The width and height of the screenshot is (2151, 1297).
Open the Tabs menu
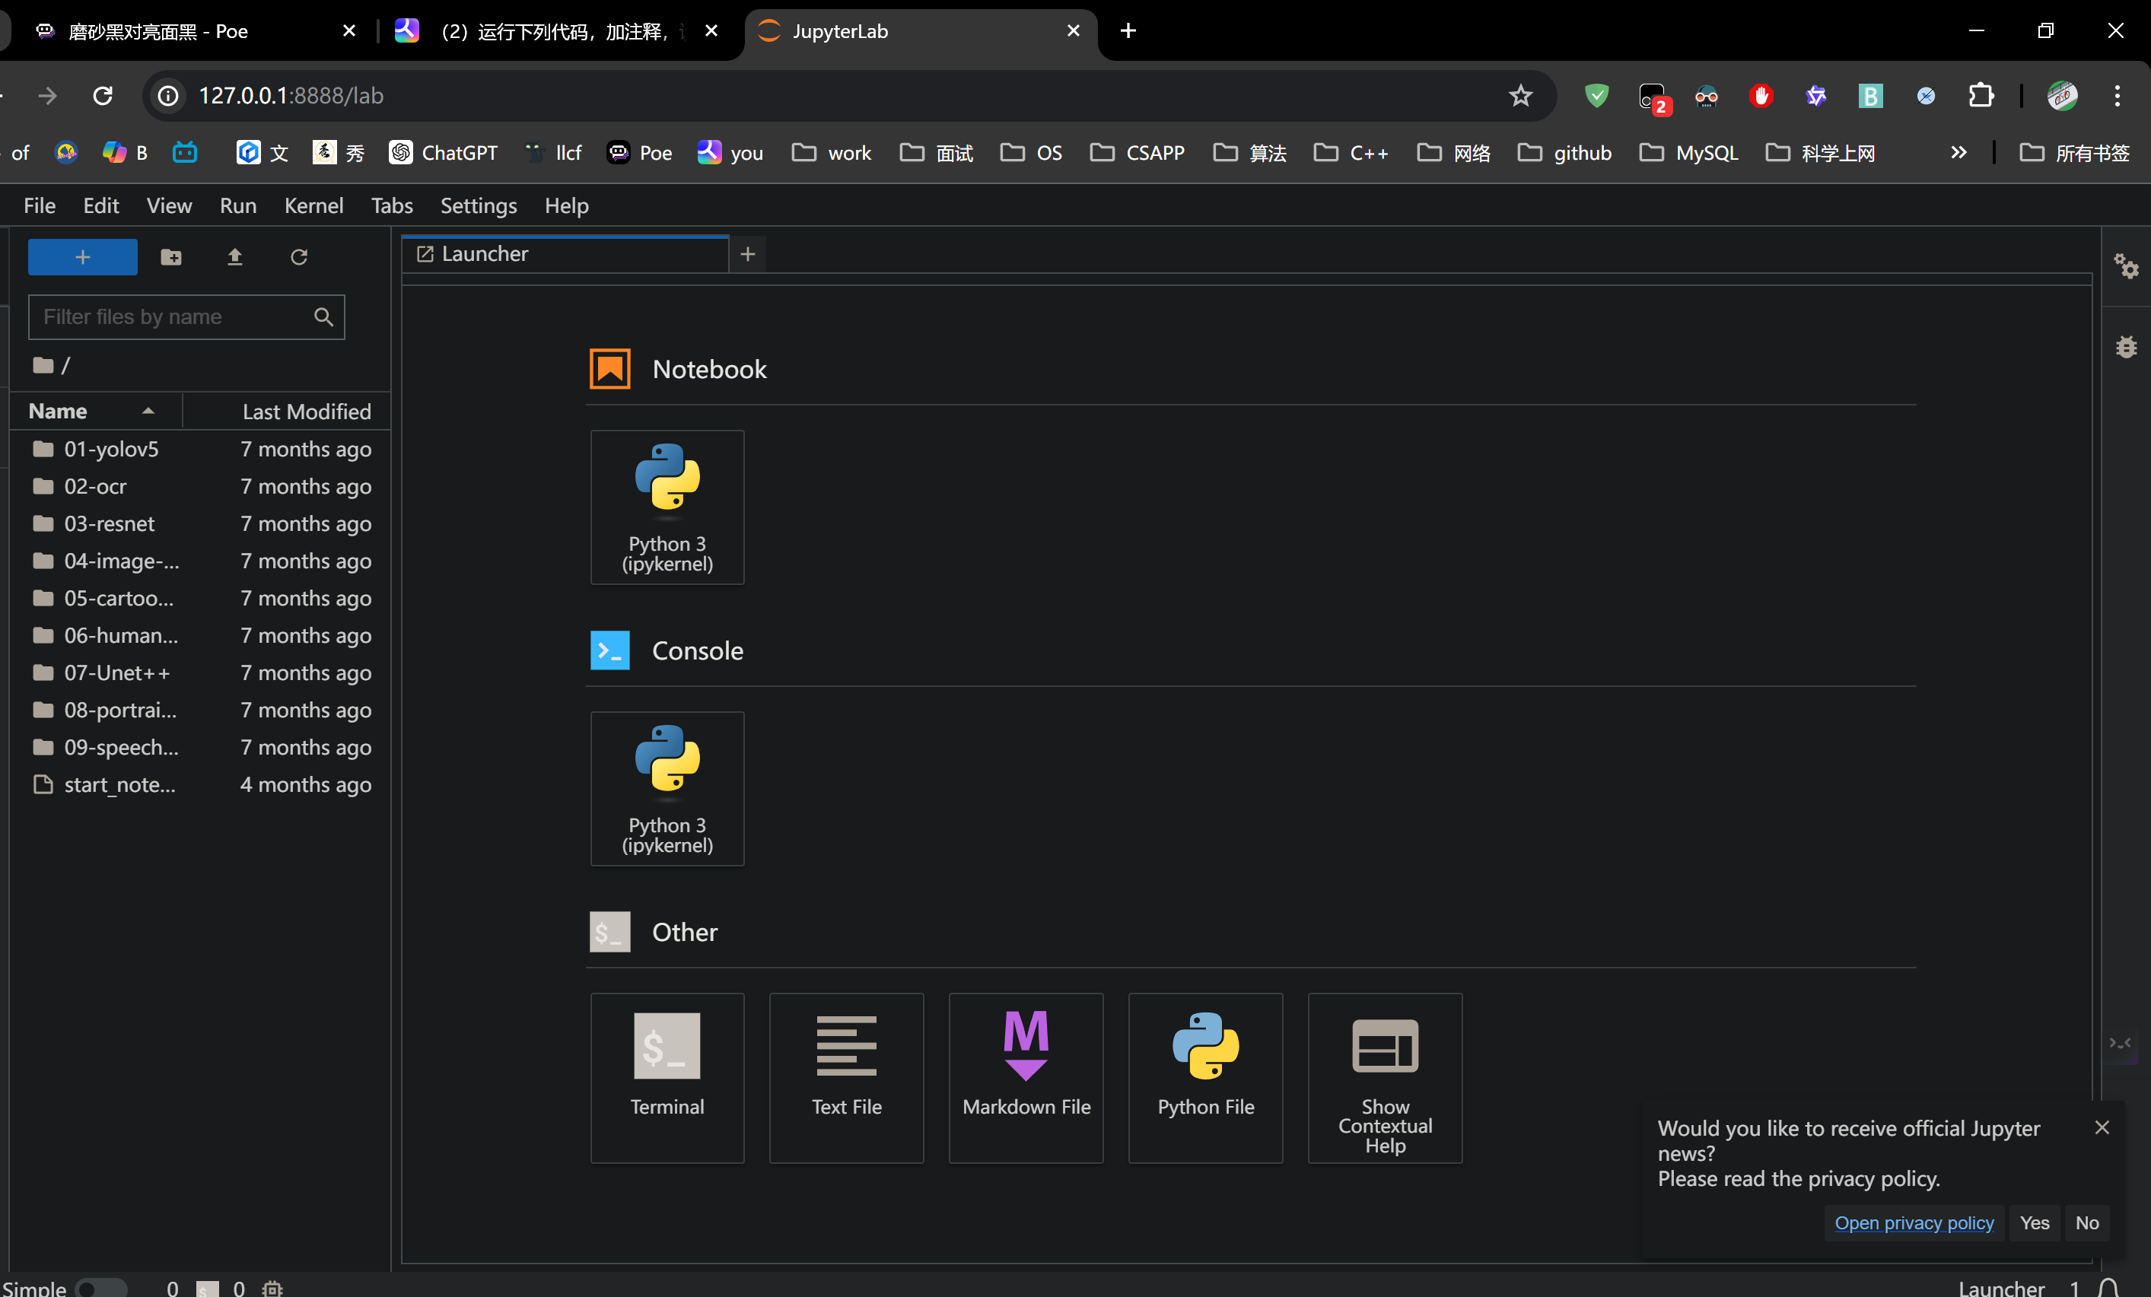tap(391, 205)
